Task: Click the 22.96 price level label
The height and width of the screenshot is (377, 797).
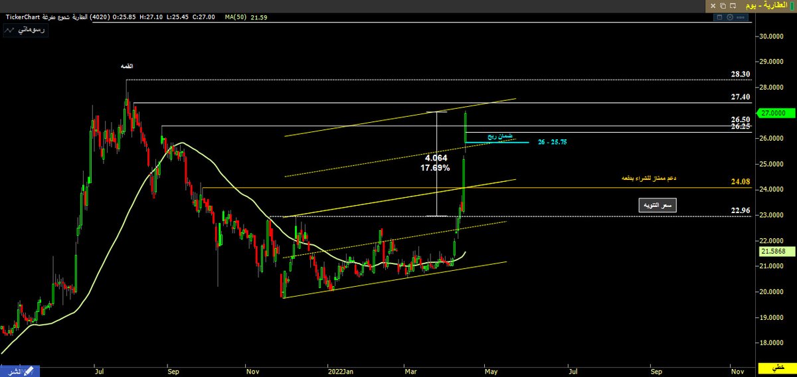Action: point(741,210)
